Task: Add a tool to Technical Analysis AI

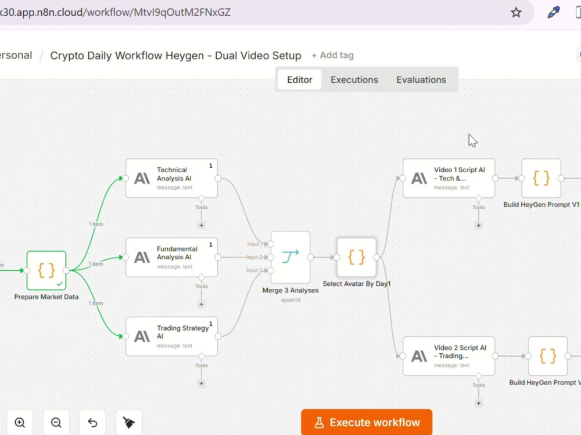Action: click(201, 225)
